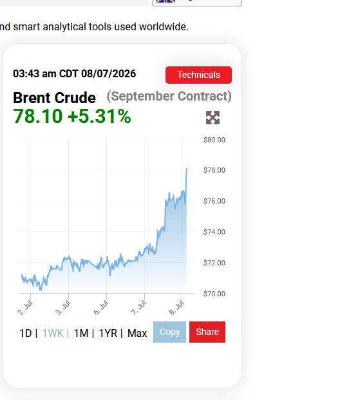Open the Technicals panel
349x400 pixels.
point(198,75)
